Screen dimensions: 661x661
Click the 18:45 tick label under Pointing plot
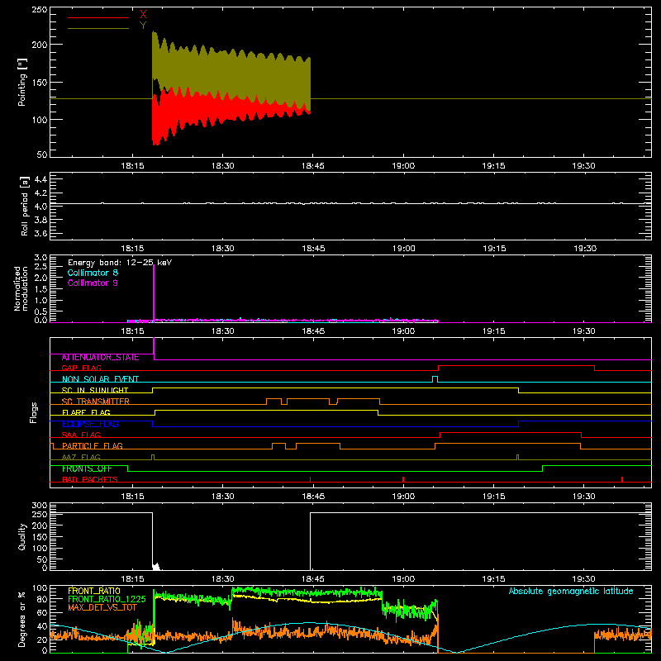(313, 166)
